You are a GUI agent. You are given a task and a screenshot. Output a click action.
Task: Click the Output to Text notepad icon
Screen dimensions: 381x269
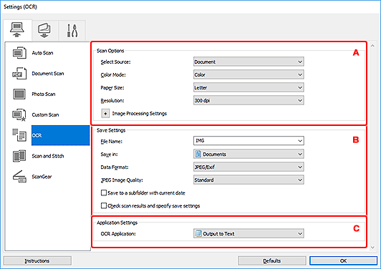(198, 233)
